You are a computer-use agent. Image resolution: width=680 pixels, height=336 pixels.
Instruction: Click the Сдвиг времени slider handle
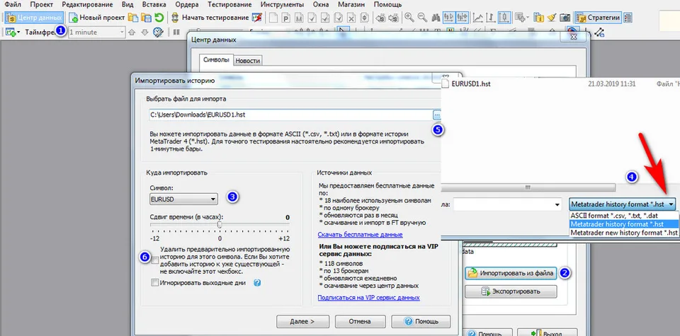point(220,225)
